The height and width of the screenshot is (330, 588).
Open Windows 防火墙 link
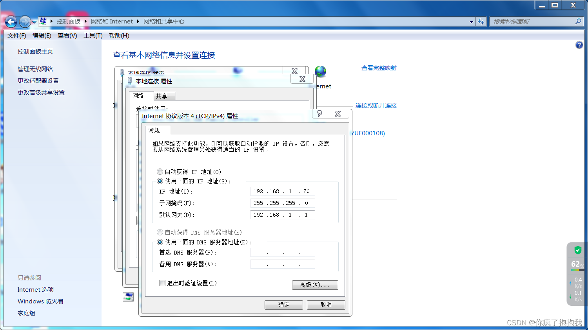tap(40, 301)
